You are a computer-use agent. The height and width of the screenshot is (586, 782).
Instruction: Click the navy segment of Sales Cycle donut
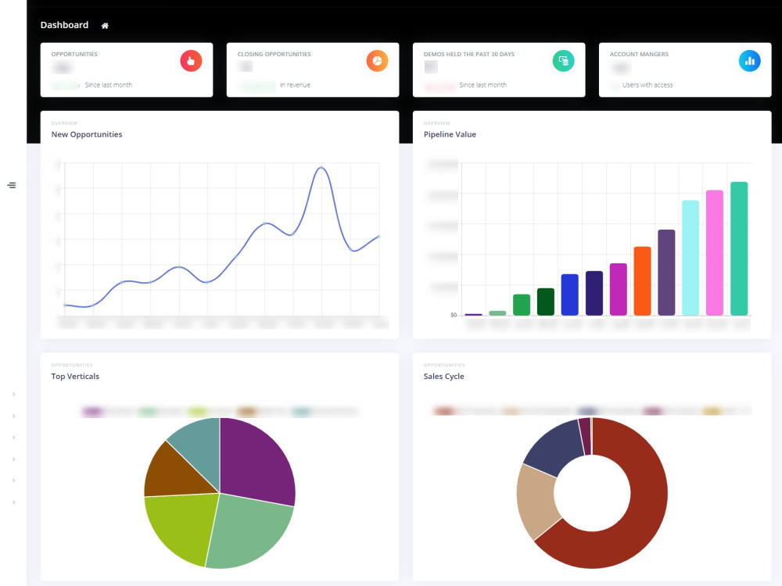pos(556,448)
